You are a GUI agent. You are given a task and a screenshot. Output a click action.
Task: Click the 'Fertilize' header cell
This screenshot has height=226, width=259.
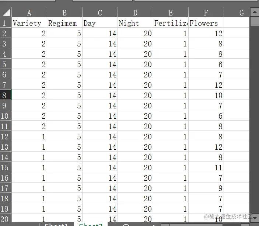pyautogui.click(x=171, y=22)
